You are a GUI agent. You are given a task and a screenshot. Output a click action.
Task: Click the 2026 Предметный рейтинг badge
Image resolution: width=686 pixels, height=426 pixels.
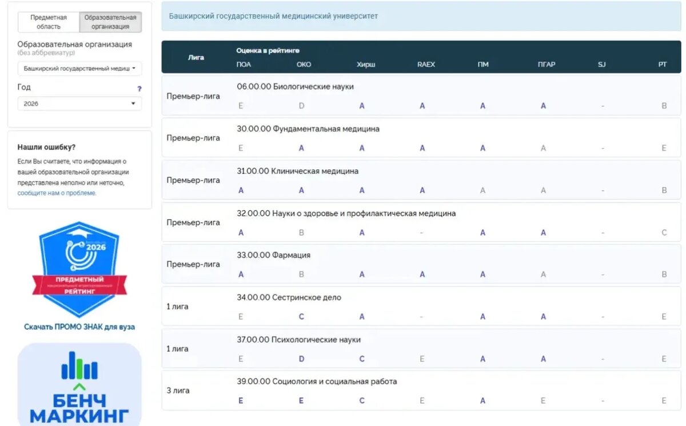[79, 269]
